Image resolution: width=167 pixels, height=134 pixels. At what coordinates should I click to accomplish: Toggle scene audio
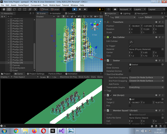[68, 17]
